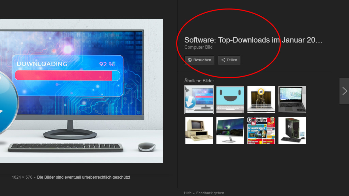349x196 pixels.
Task: Select the gray laptop with map wallpaper thumbnail
Action: (292, 100)
